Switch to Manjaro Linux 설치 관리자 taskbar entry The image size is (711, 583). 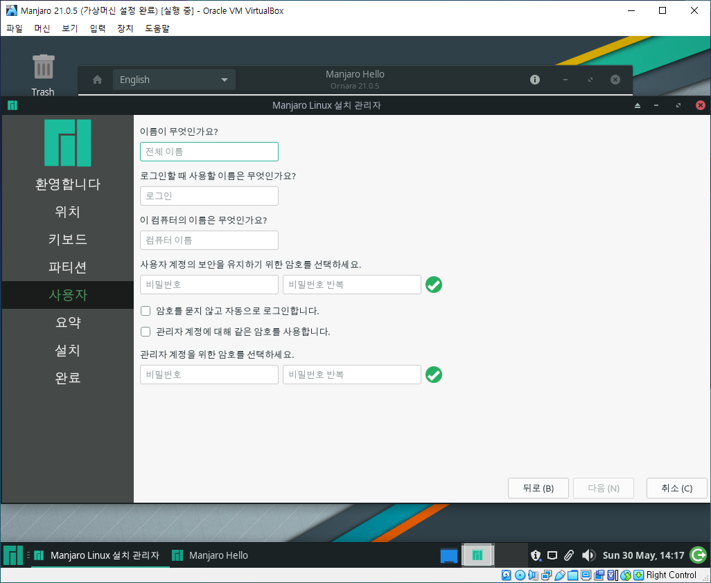point(100,555)
